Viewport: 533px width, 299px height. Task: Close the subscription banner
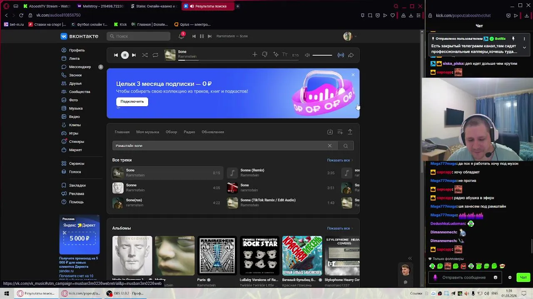click(353, 75)
